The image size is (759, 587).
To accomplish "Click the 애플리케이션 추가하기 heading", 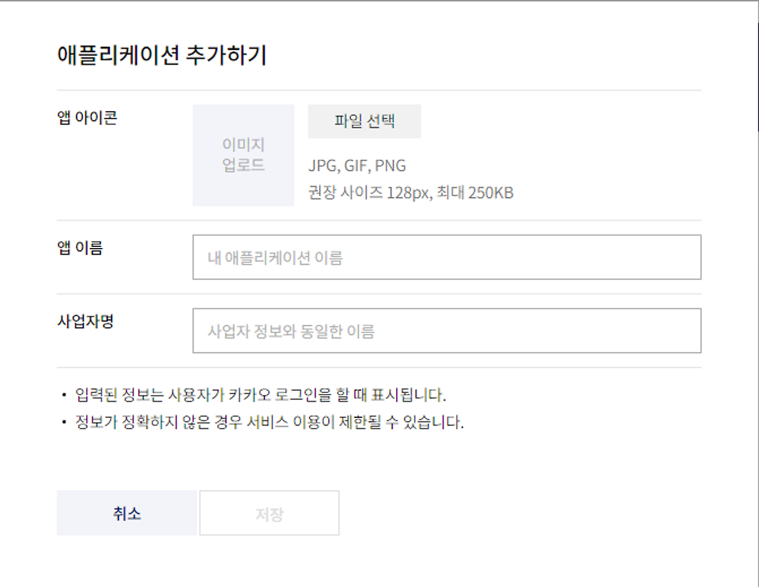I will click(162, 55).
